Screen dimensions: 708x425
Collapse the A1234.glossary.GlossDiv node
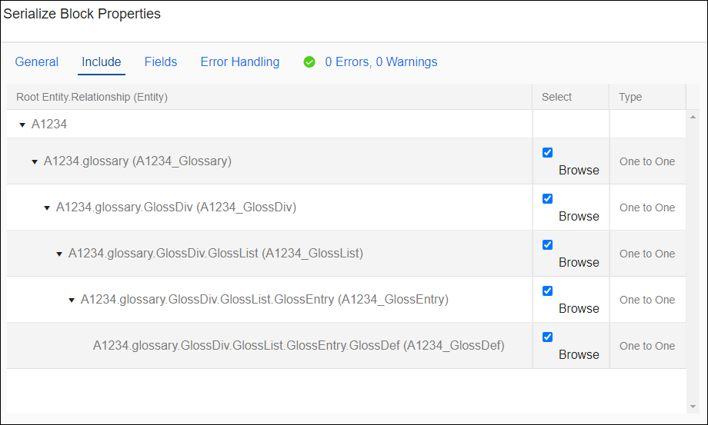click(46, 208)
